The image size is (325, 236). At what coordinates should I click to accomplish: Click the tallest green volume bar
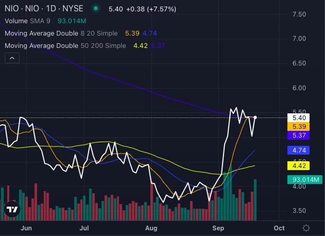230,193
